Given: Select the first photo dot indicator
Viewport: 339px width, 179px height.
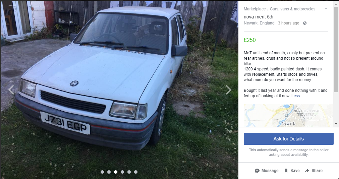Looking at the screenshot, I should [102, 172].
